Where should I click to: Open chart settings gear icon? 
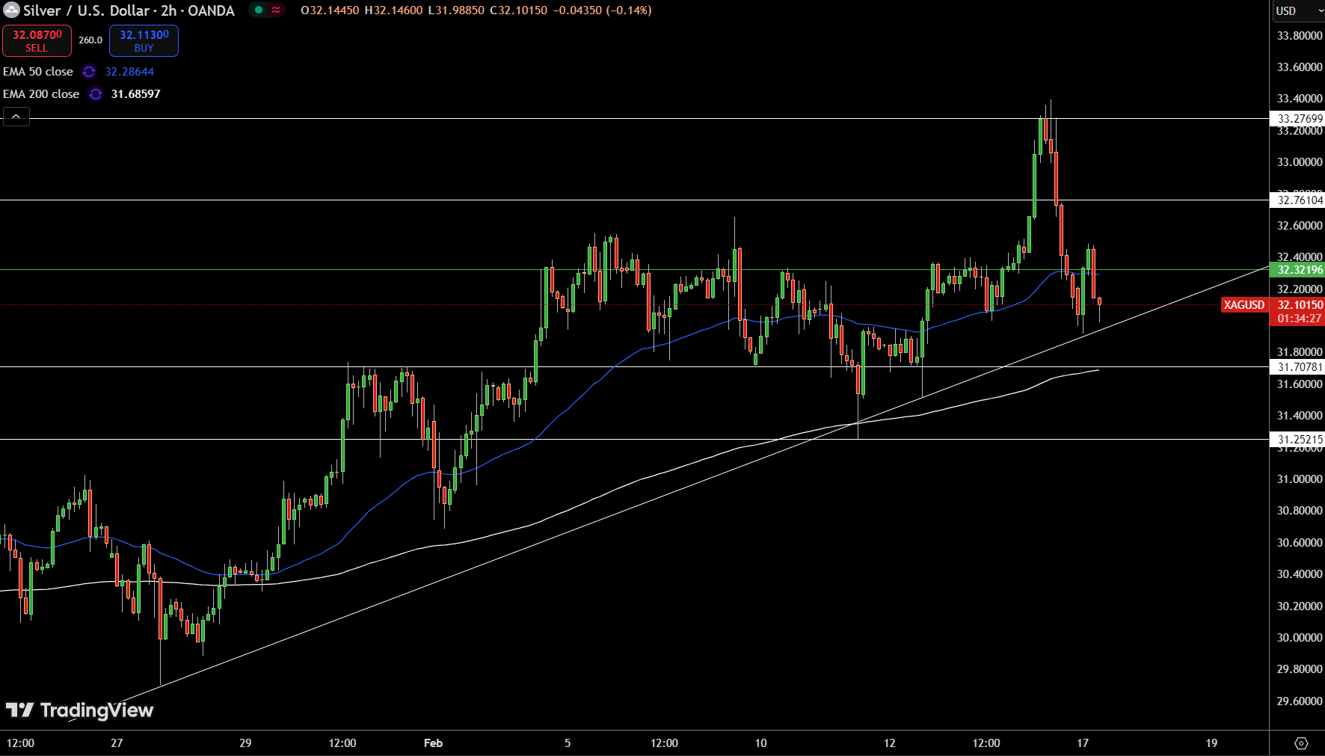pyautogui.click(x=1301, y=743)
